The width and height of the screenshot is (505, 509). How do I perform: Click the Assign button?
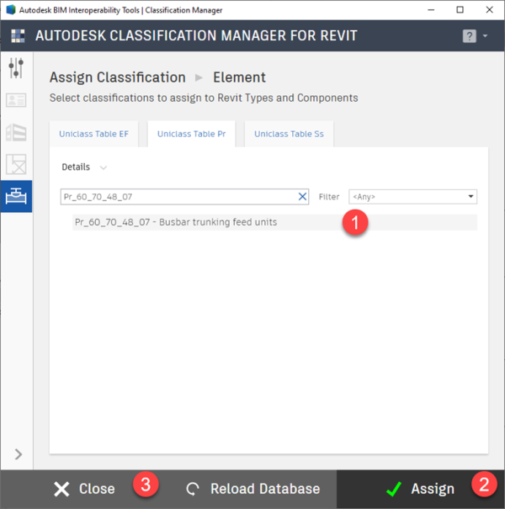coord(421,489)
